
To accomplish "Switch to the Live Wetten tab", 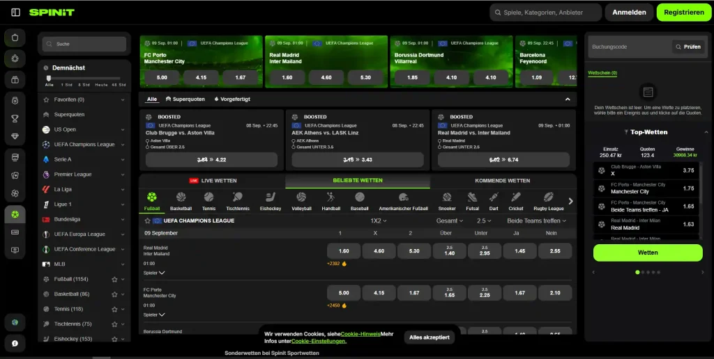I will 212,180.
